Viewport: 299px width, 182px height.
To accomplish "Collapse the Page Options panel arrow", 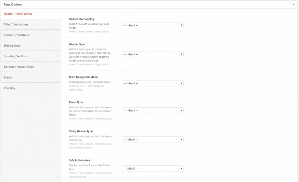I will coord(293,5).
